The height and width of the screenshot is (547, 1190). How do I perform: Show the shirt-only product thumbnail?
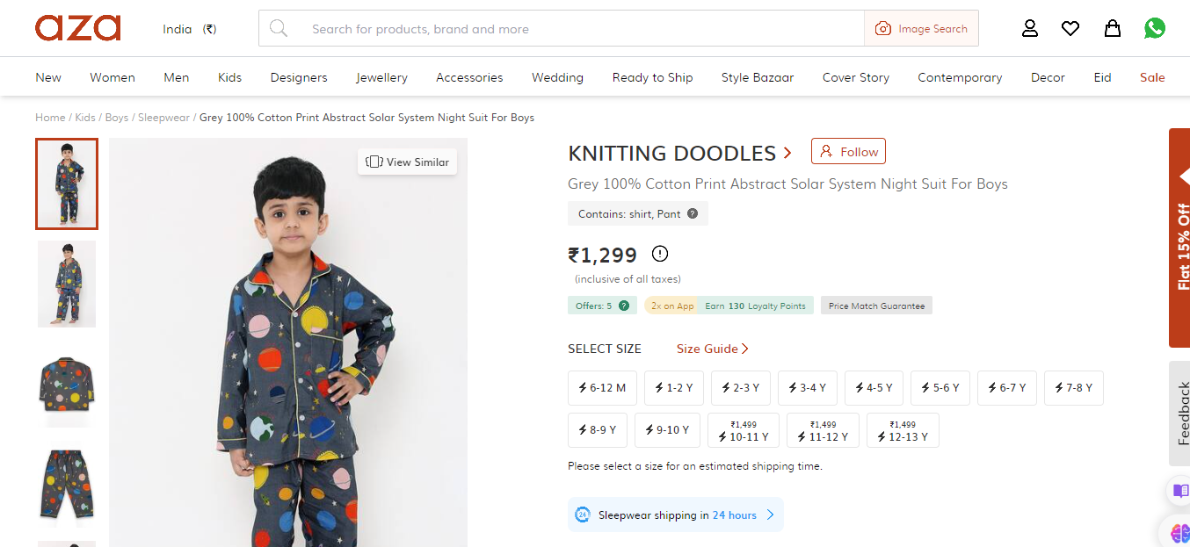click(x=67, y=383)
